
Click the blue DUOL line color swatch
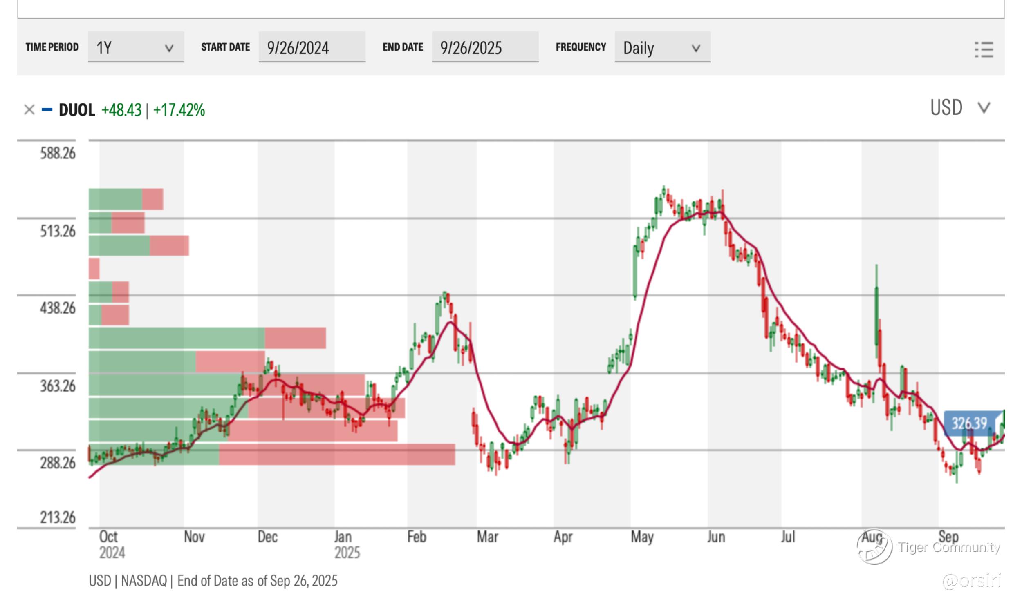pyautogui.click(x=47, y=109)
